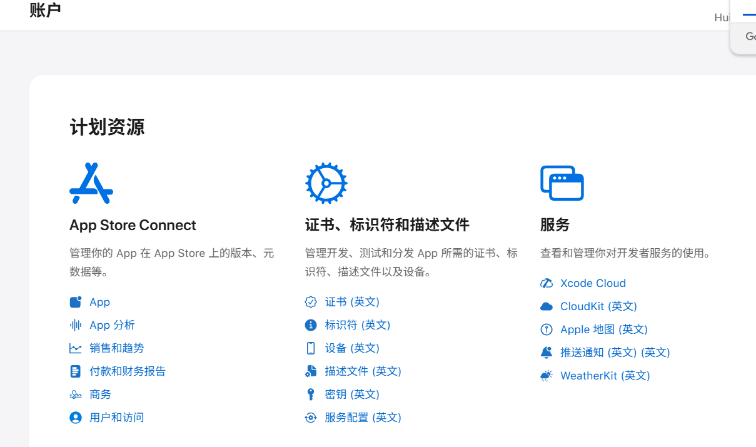756x447 pixels.
Task: Click the key icon beside 密钥 (英文)
Action: tap(311, 394)
